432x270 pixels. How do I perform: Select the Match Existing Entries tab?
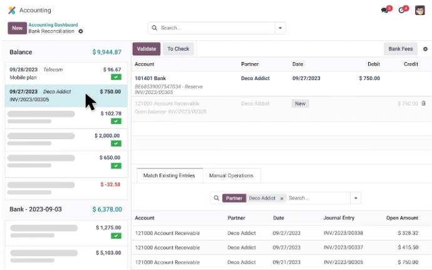[169, 175]
